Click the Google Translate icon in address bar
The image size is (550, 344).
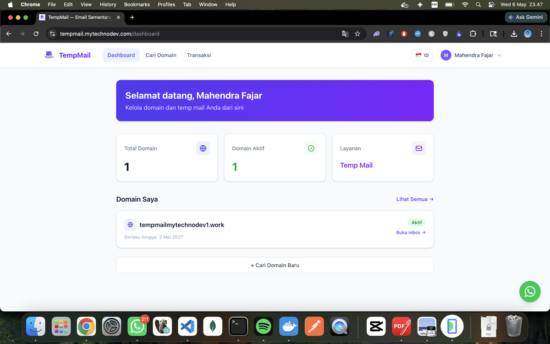pyautogui.click(x=345, y=33)
